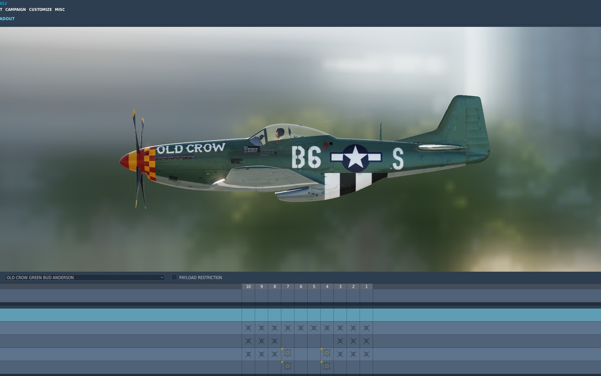The width and height of the screenshot is (601, 376).
Task: Click bottom-row bomb icon under pylon 7
Action: (288, 366)
